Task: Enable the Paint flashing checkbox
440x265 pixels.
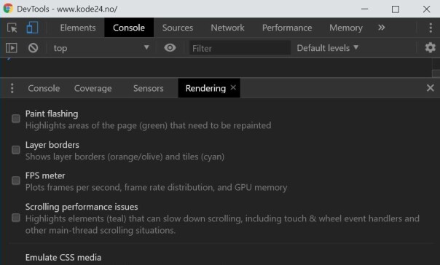Action: [x=16, y=119]
